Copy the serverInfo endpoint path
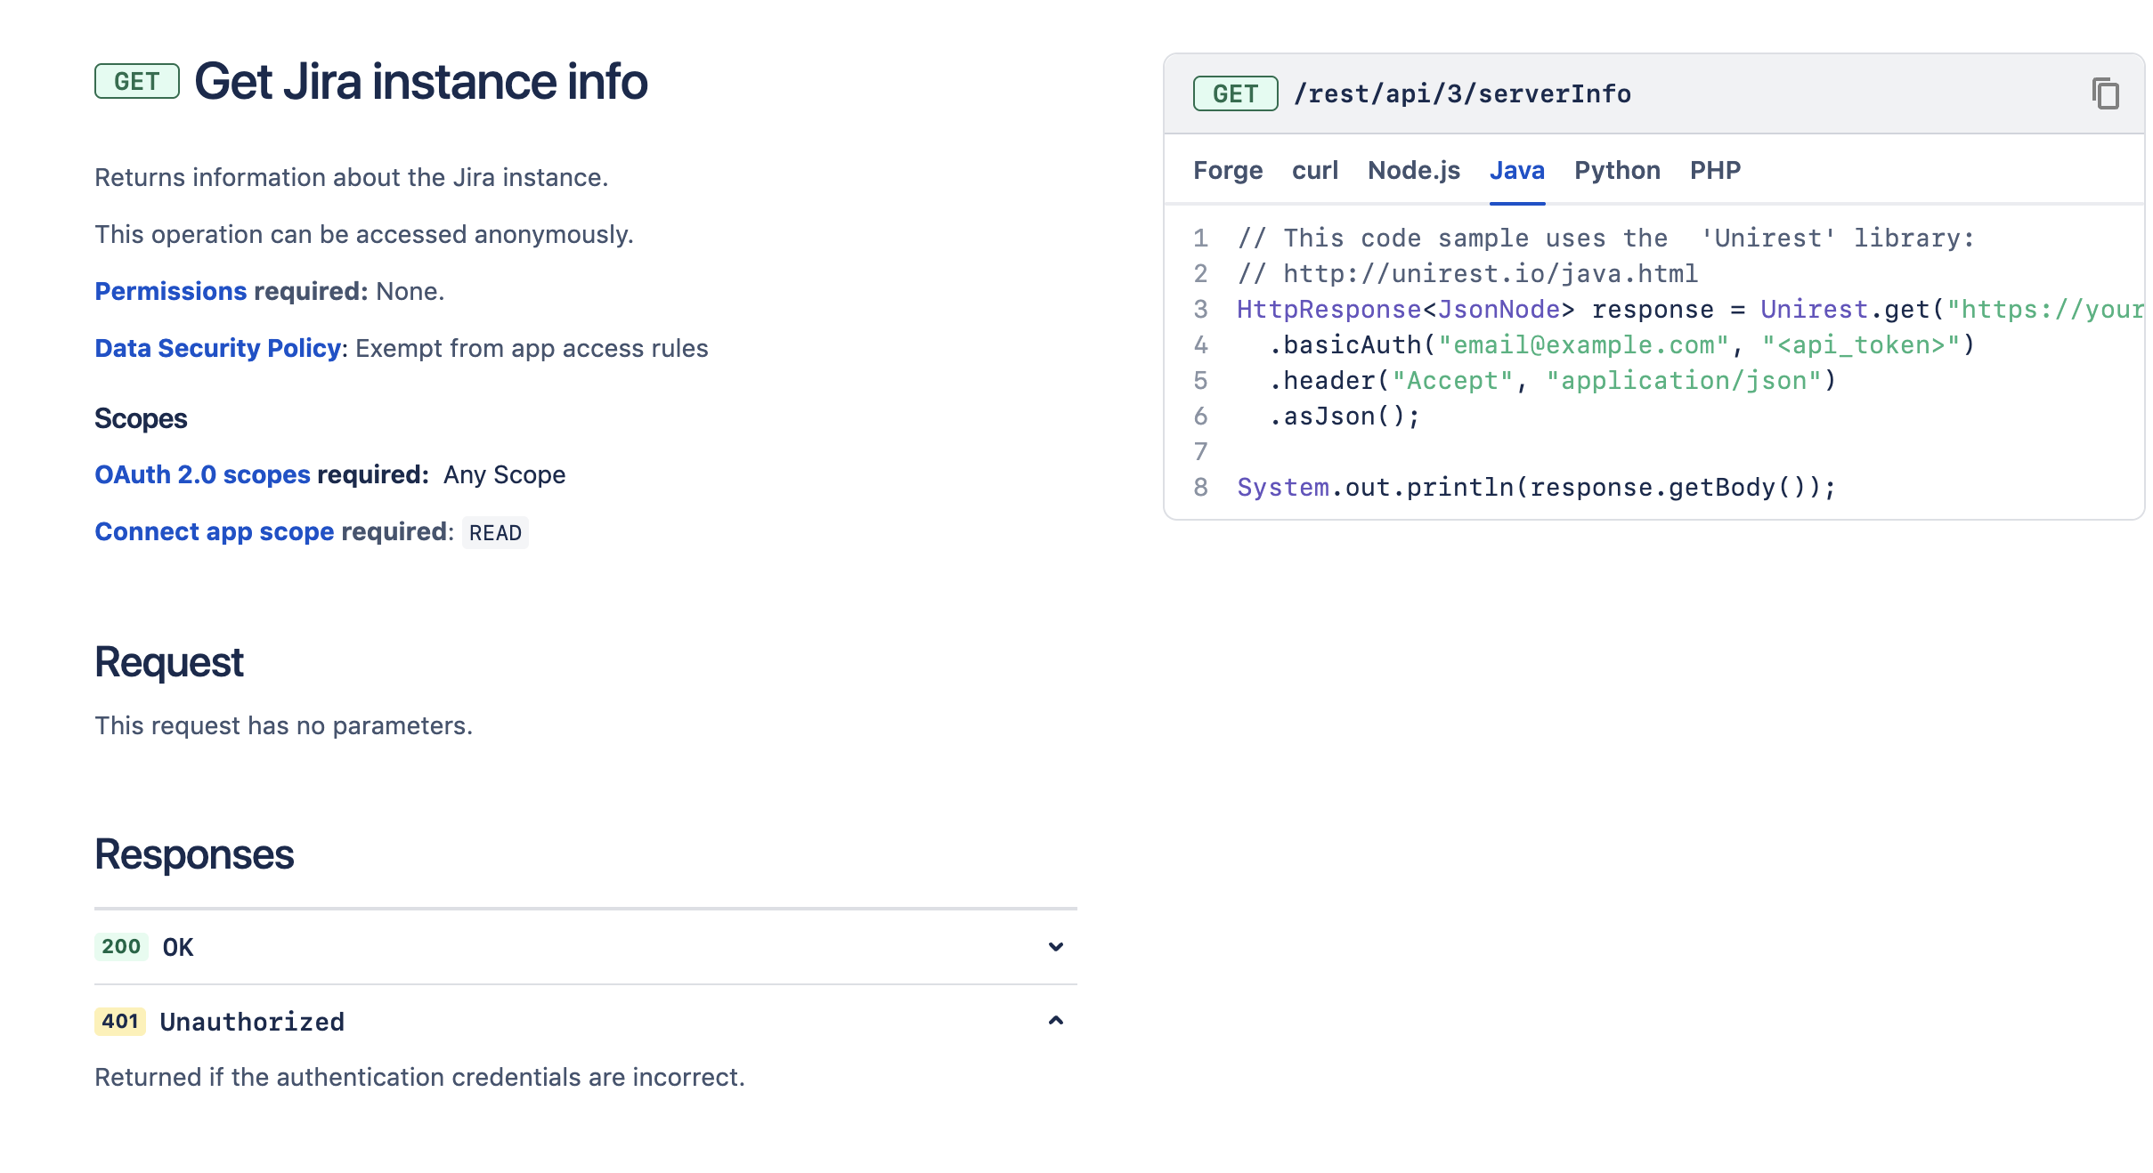Viewport: 2153px width, 1173px height. [x=2105, y=93]
